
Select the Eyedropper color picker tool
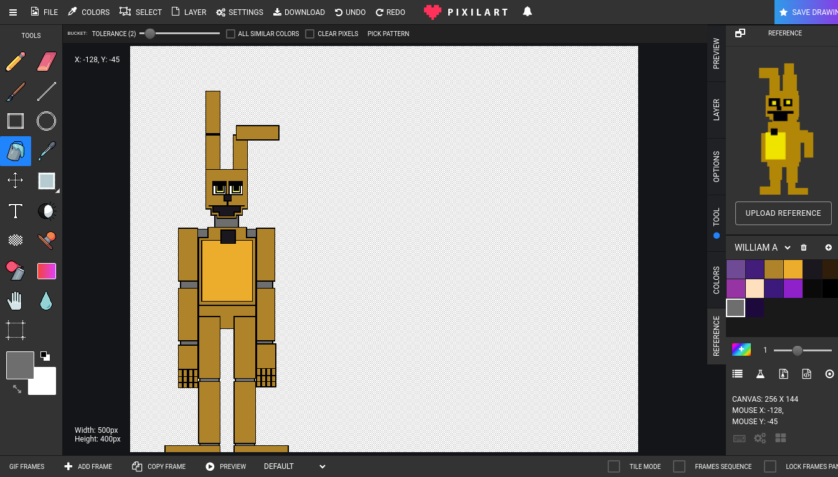point(47,151)
